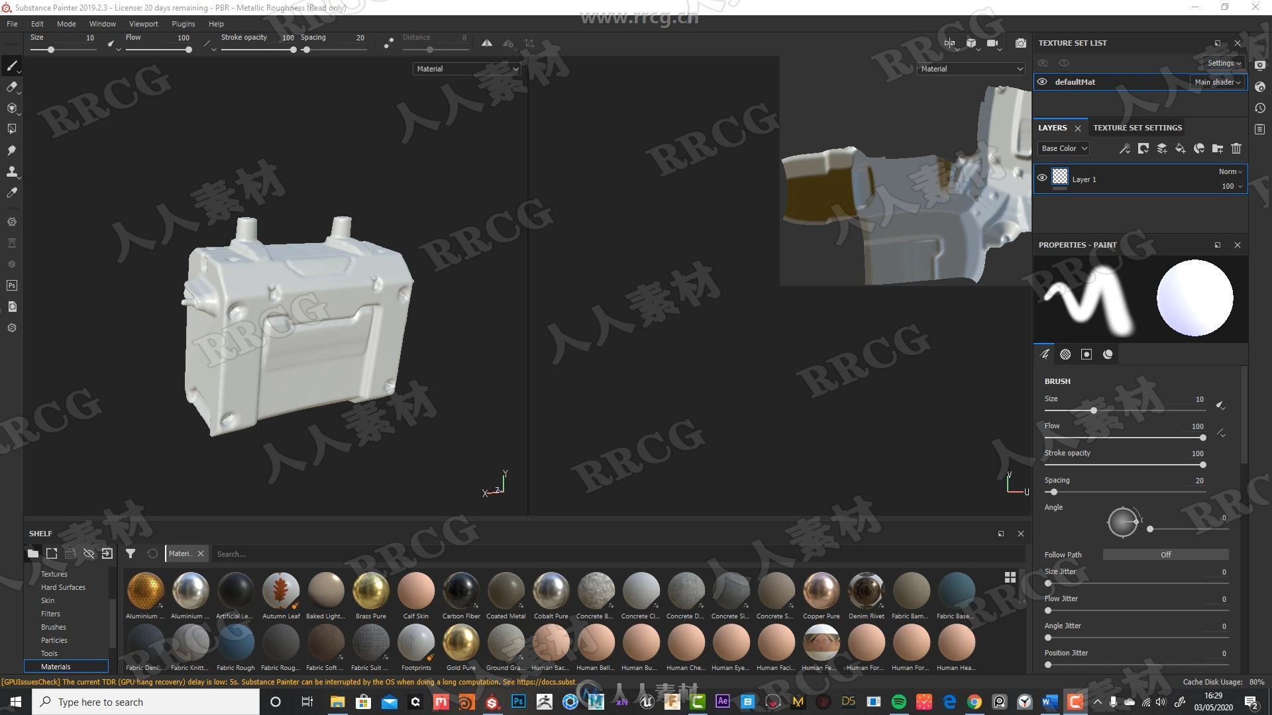Open the Mode menu
1272x715 pixels.
(x=66, y=24)
